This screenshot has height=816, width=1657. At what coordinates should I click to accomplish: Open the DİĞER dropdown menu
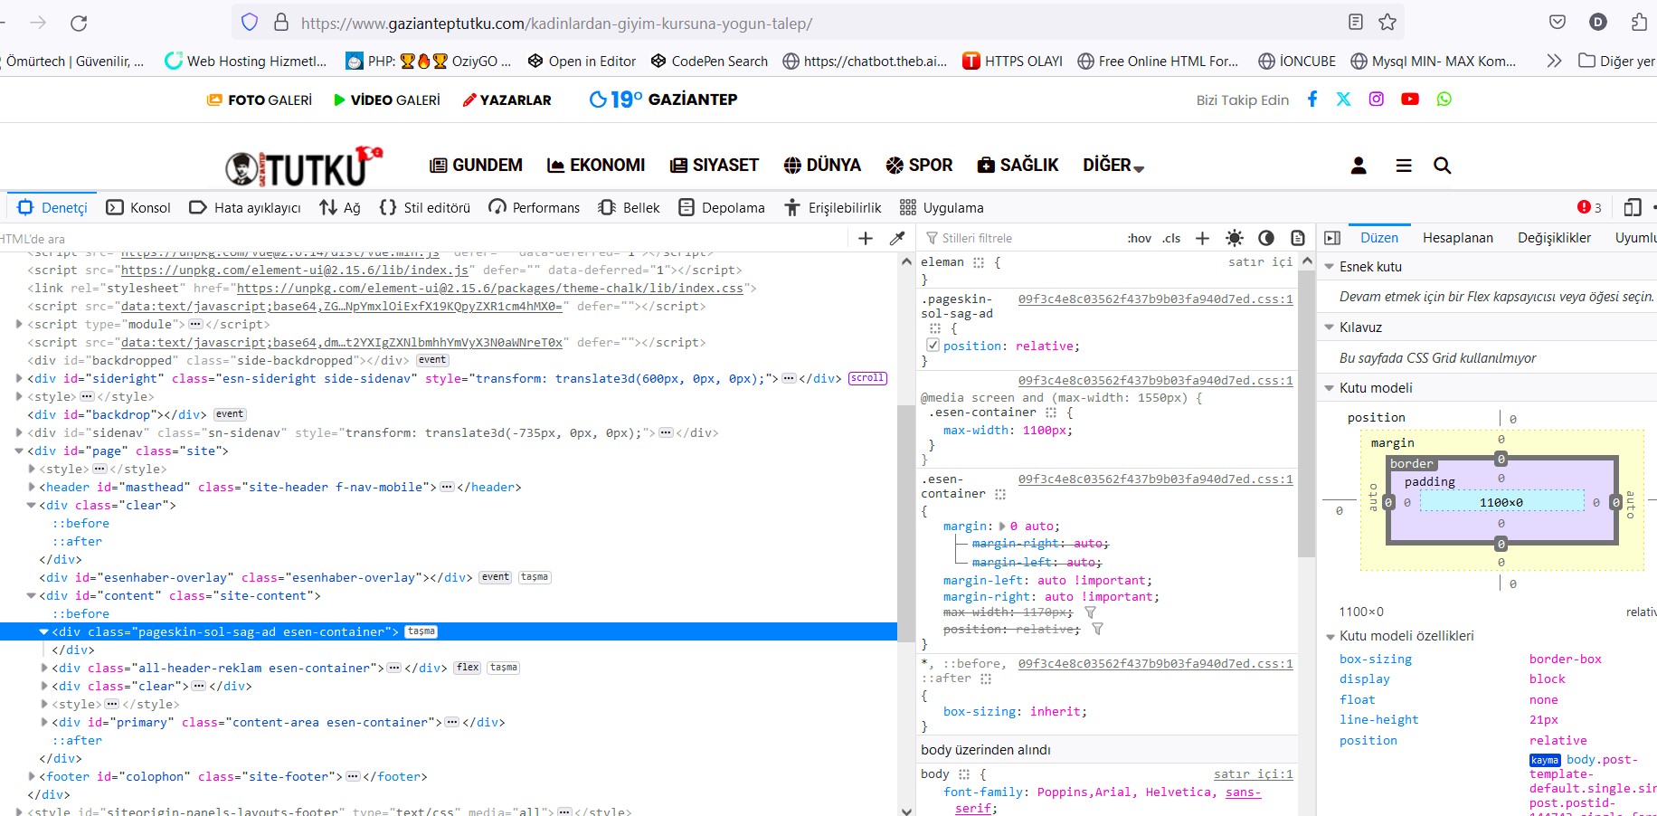pos(1113,165)
